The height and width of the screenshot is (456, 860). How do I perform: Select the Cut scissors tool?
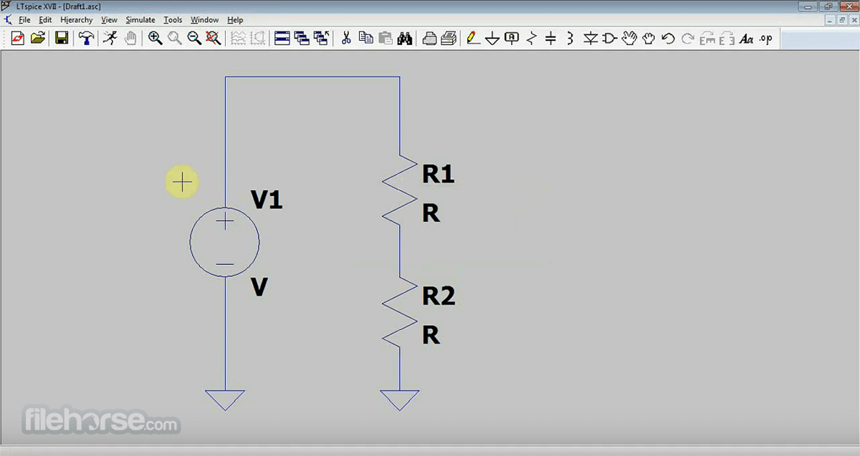[x=346, y=38]
